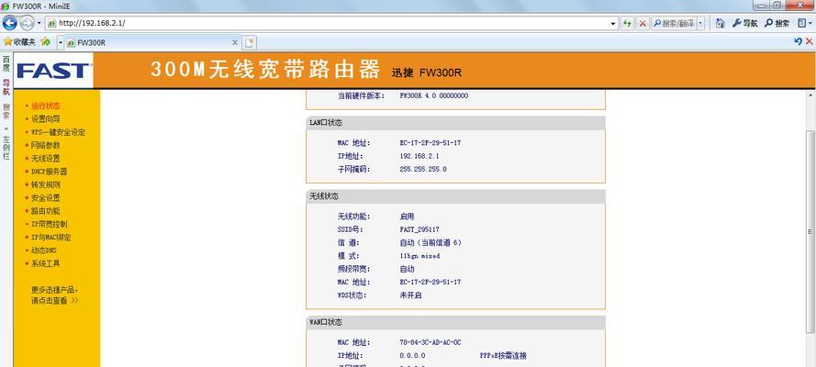Open navigation history dropdown beside forward arrow
Screen dimensions: 816x367
click(x=39, y=23)
